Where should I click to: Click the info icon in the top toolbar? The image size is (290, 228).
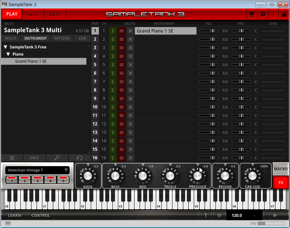click(x=273, y=14)
